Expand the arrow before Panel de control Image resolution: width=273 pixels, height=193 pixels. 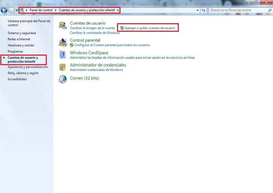click(x=27, y=10)
